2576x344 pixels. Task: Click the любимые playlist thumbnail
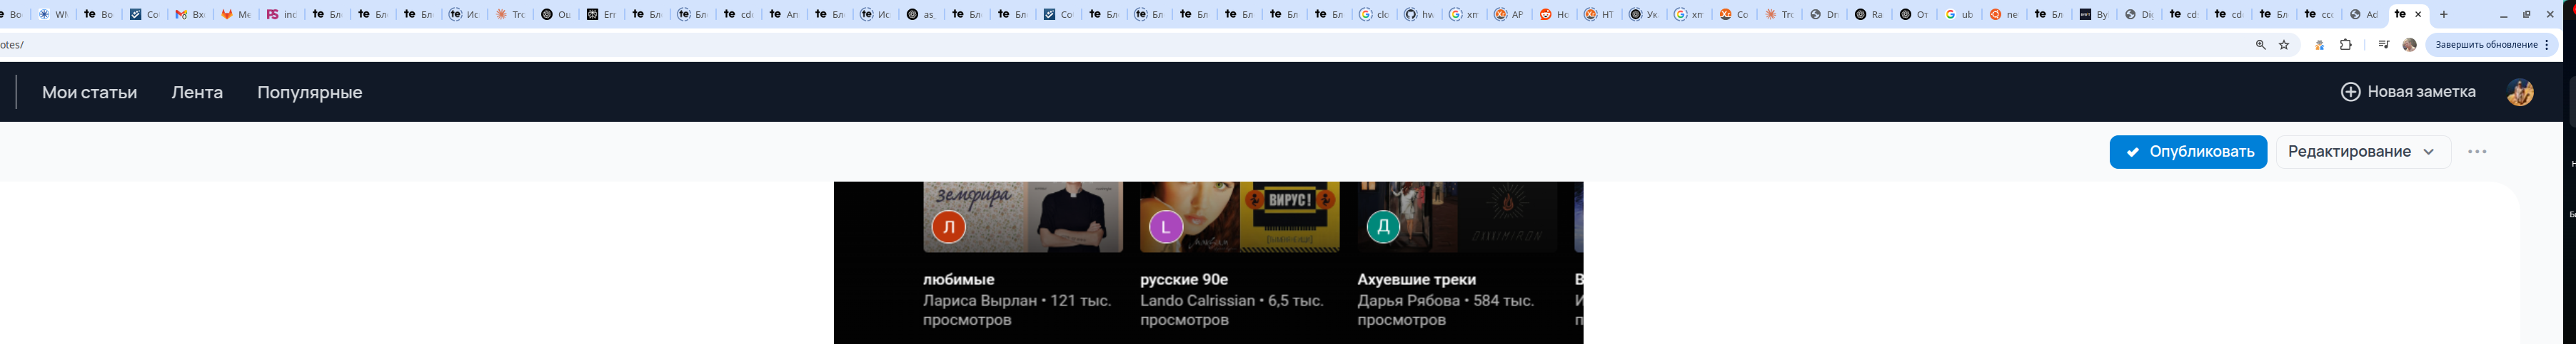click(1022, 217)
